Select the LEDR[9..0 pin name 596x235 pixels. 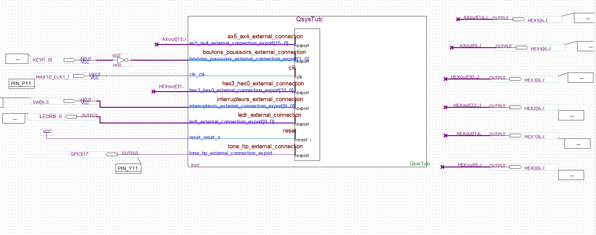click(51, 117)
